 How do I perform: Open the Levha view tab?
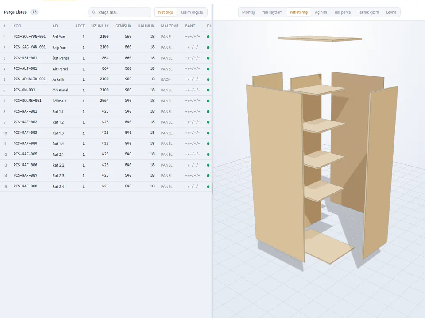pos(391,12)
